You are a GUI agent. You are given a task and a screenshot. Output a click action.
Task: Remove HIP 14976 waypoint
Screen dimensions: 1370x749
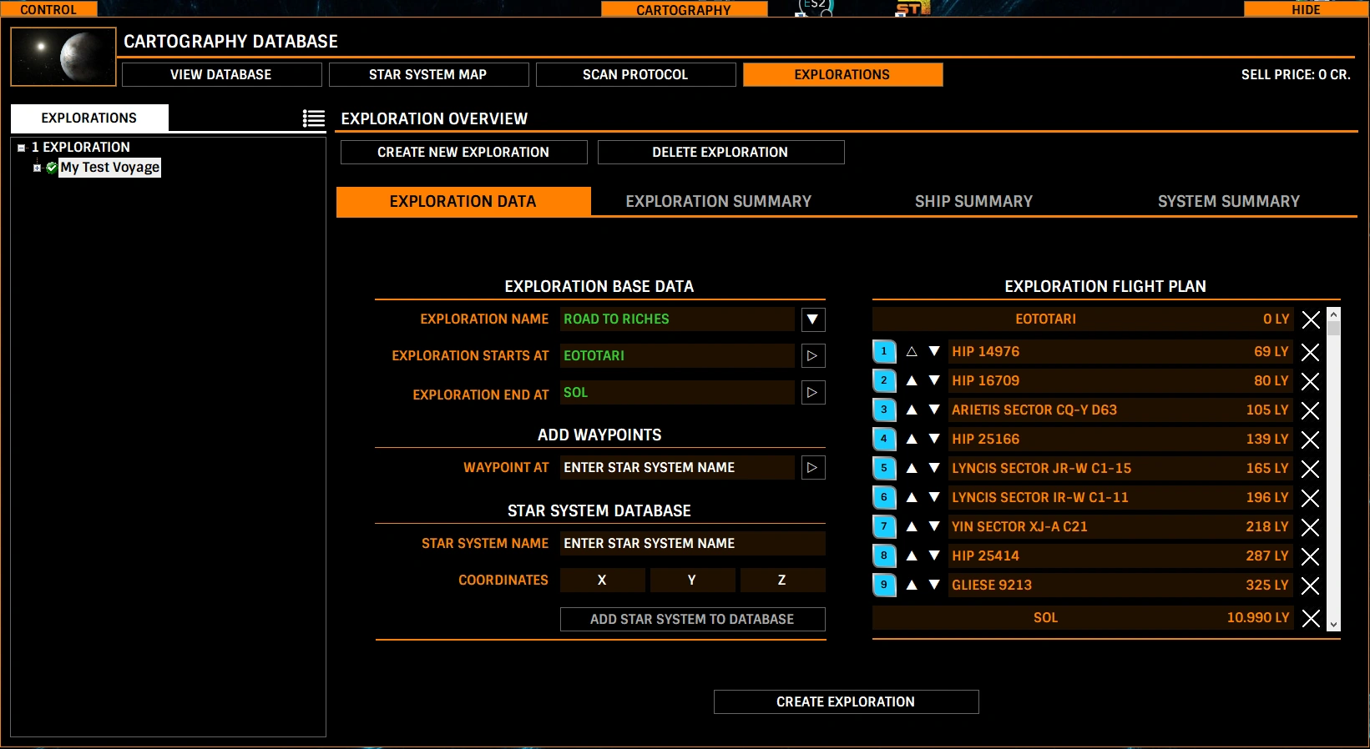point(1311,352)
